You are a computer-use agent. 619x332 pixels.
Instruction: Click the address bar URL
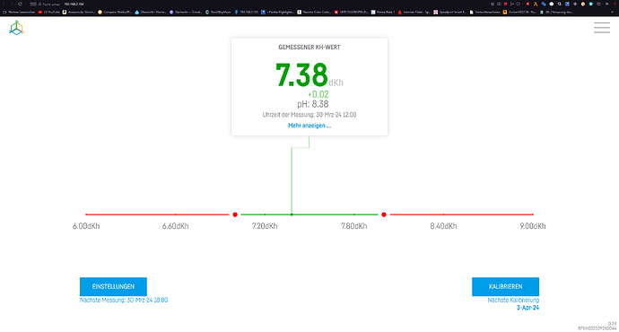74,4
